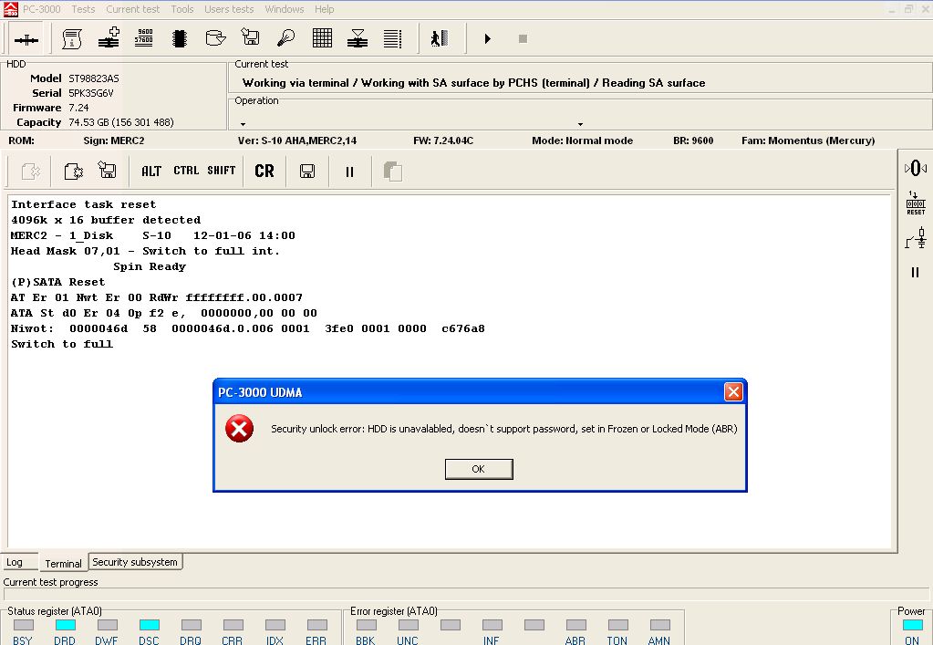The height and width of the screenshot is (645, 933).
Task: Click the 'Mode: Normal mode' status text
Action: 583,141
